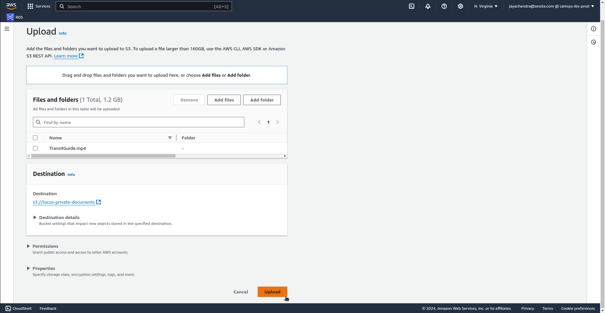Viewport: 605px width, 313px height.
Task: Click the orange Upload button
Action: (x=272, y=292)
